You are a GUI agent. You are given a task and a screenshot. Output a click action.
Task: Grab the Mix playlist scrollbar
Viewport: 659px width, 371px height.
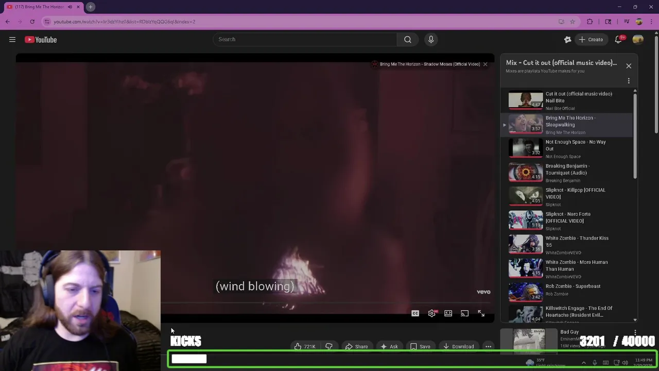635,136
